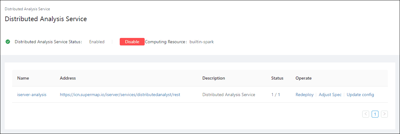Click the Enabled status text
This screenshot has height=134, width=400.
[x=97, y=42]
